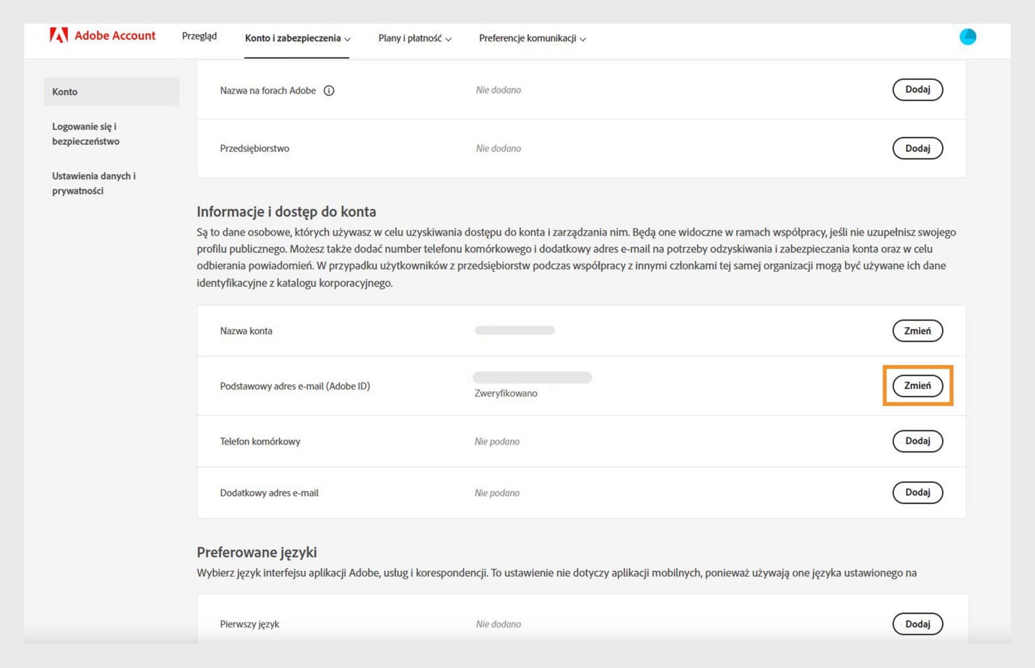1035x668 pixels.
Task: Open Preferencje komunikacji dropdown
Action: pos(532,38)
